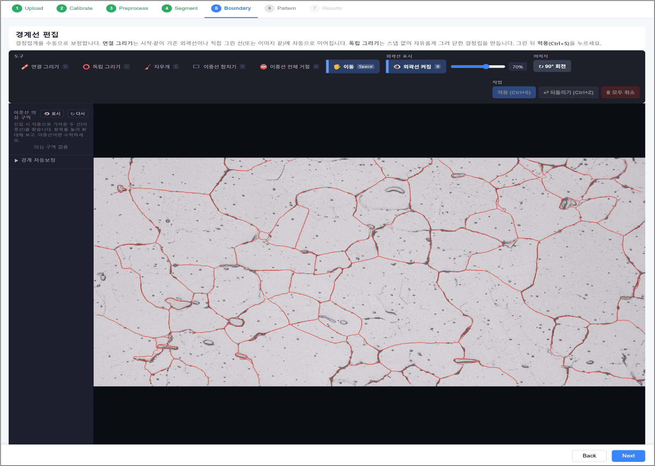Select the Boundary step tab
This screenshot has height=466, width=655.
(x=231, y=8)
